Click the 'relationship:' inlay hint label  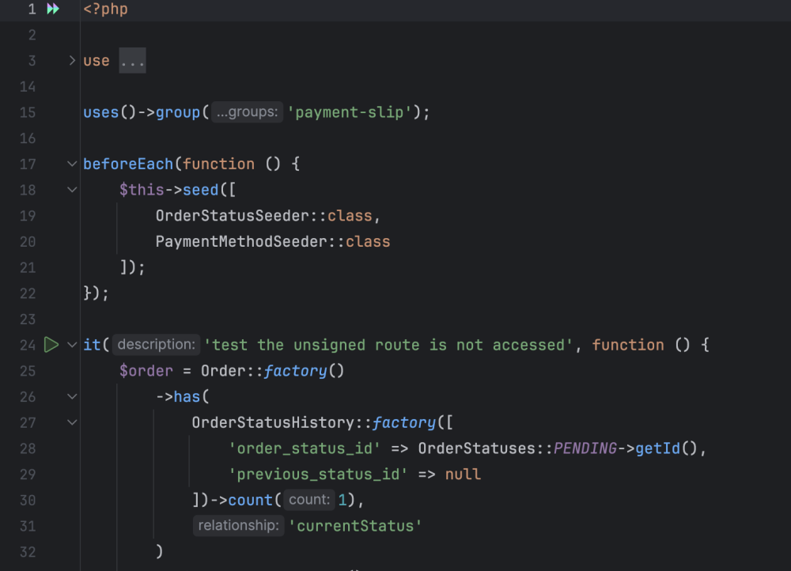(237, 526)
